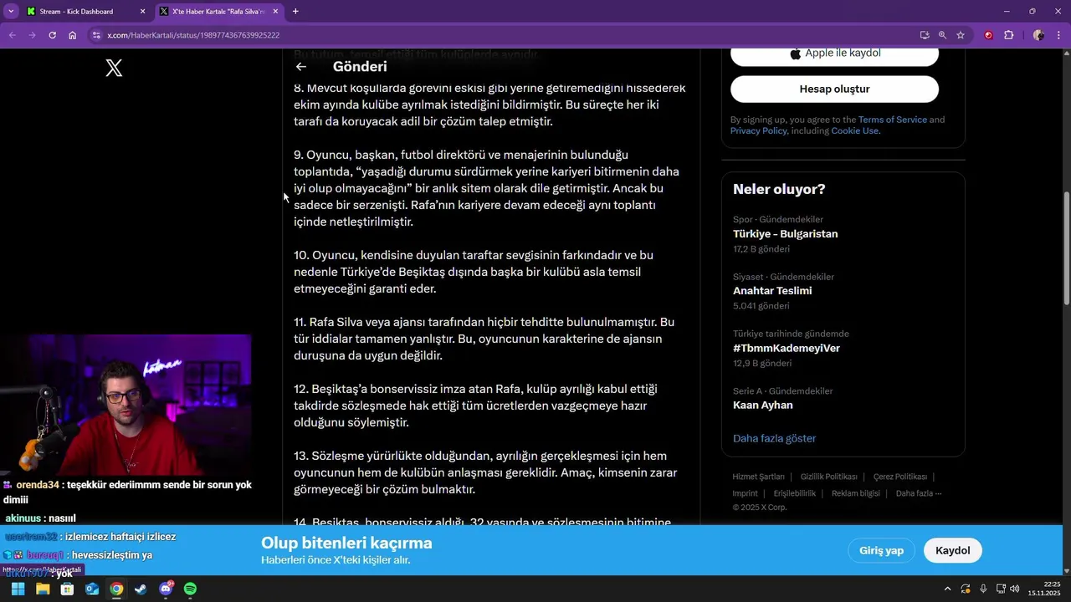The height and width of the screenshot is (602, 1071).
Task: Open Steam from the taskbar
Action: pyautogui.click(x=141, y=589)
